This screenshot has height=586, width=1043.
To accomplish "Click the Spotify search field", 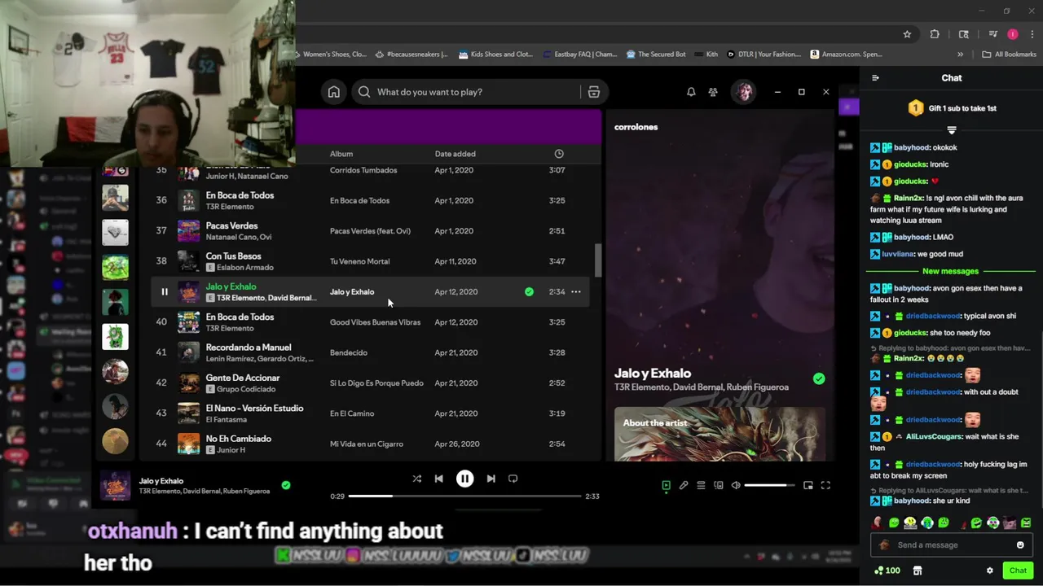I will 467,92.
